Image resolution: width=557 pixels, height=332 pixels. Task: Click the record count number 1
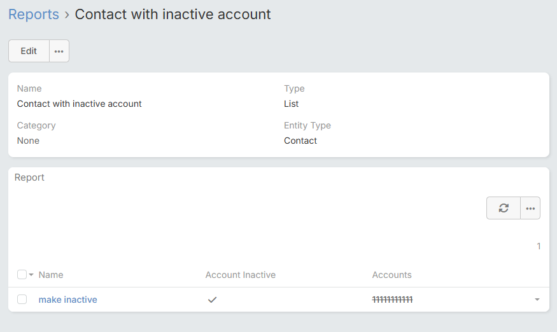tap(539, 246)
